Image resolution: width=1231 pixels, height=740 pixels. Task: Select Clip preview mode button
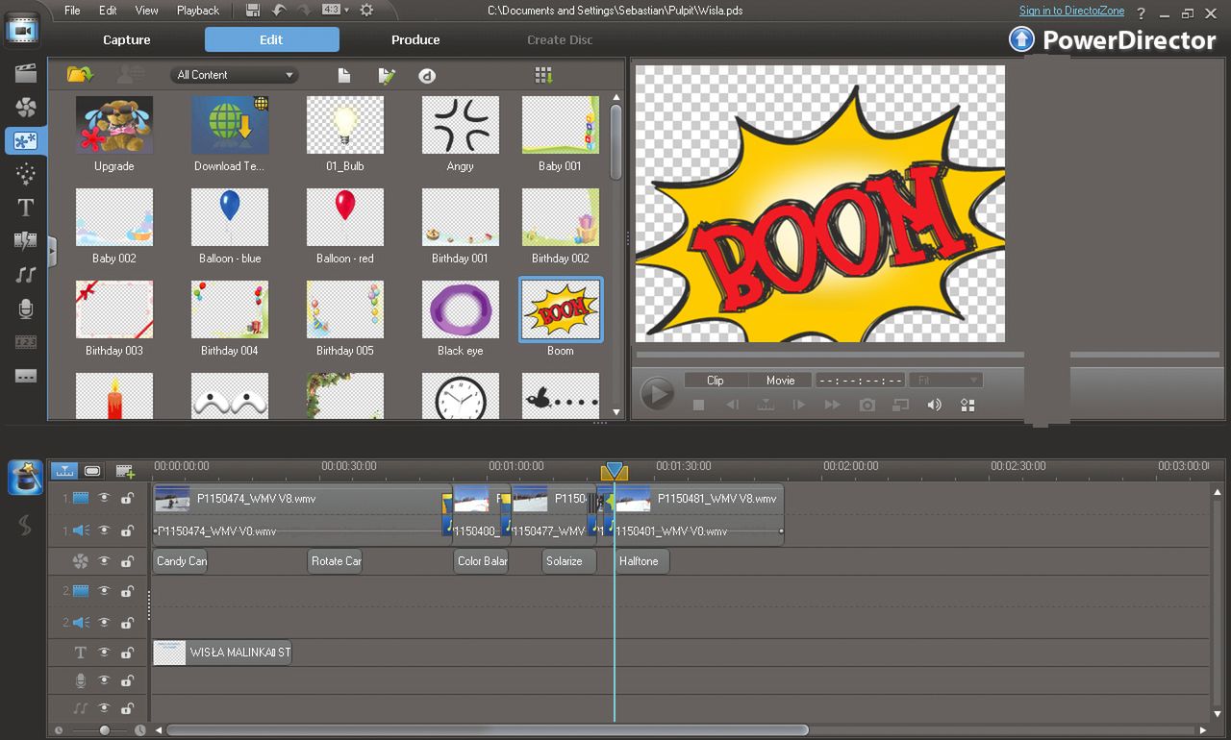pyautogui.click(x=716, y=381)
